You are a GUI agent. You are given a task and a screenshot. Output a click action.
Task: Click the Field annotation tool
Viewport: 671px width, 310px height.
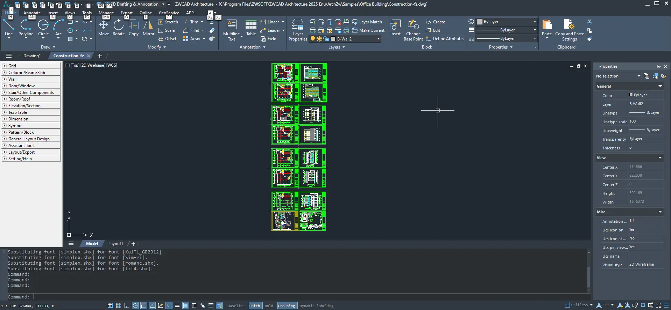pyautogui.click(x=268, y=39)
